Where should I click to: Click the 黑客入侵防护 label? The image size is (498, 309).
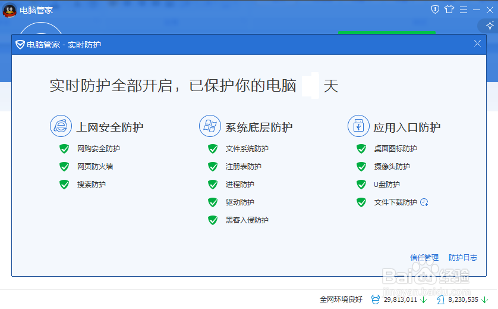coord(247,220)
